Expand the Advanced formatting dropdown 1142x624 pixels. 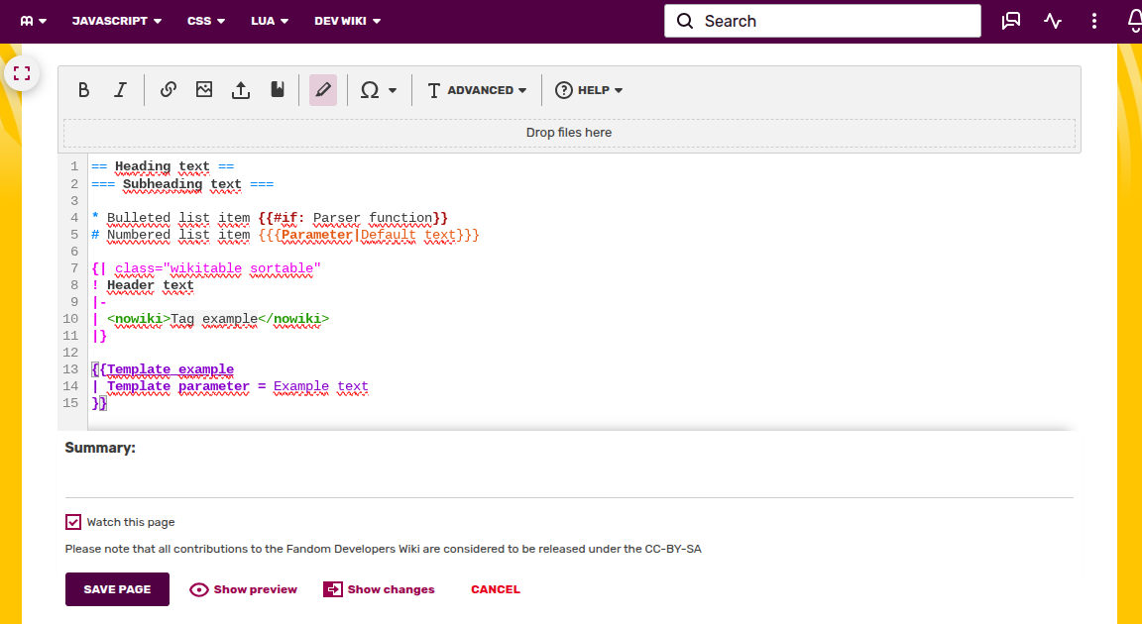(477, 89)
